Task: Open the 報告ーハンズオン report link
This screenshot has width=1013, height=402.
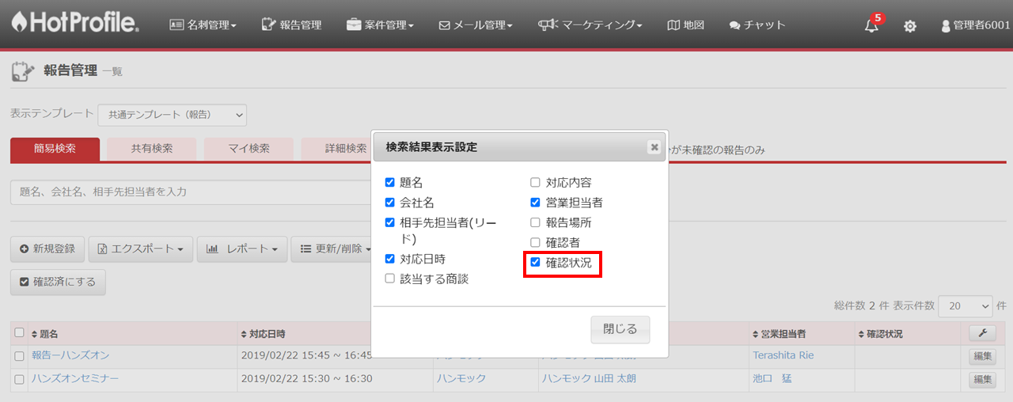Action: click(x=70, y=355)
